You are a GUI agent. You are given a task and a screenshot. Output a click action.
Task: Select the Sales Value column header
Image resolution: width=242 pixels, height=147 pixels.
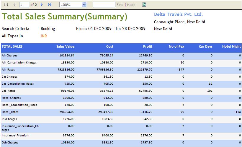[x=65, y=46]
